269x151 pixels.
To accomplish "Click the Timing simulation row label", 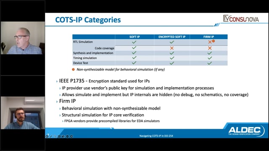I will [85, 58].
